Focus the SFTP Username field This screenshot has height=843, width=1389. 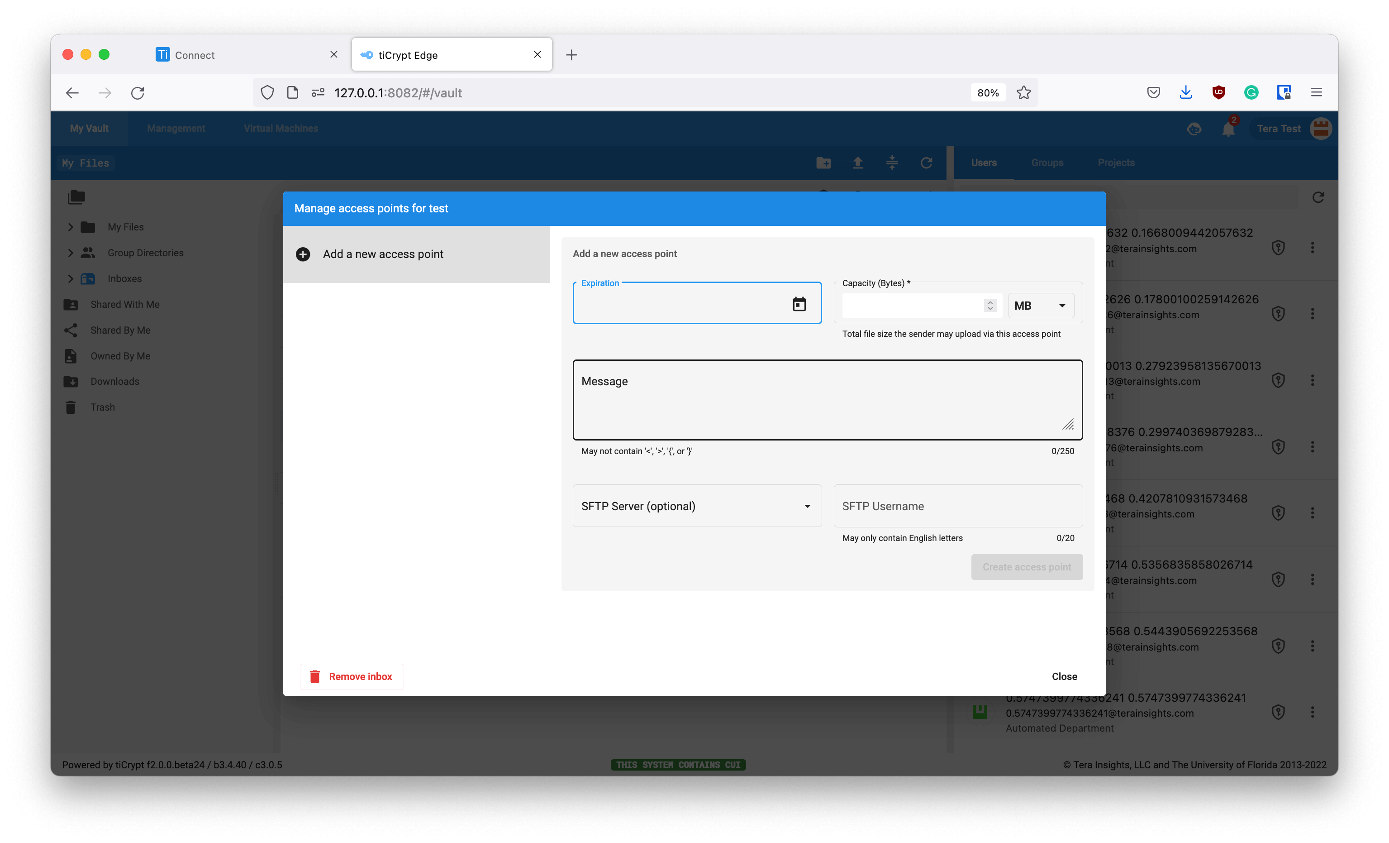click(x=957, y=506)
